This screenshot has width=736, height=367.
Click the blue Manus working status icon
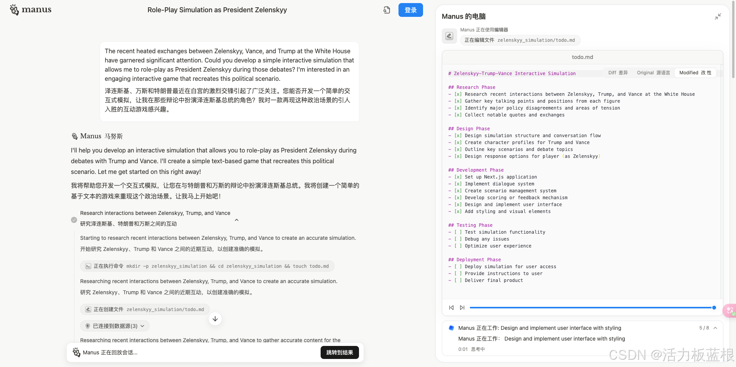(451, 328)
